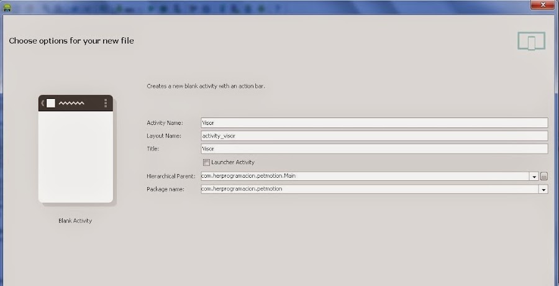
Task: Click the 'Launcher Activity' checkbox label text
Action: (233, 162)
